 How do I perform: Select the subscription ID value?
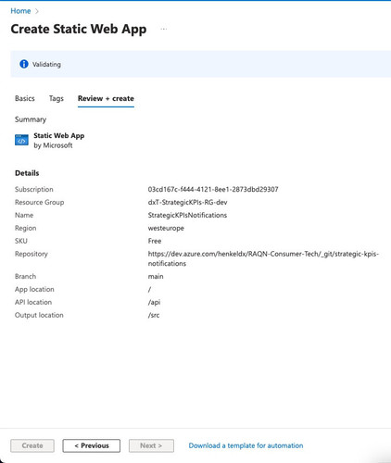213,189
